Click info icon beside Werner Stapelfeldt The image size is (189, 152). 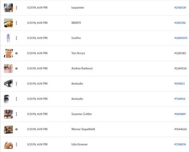point(16,129)
